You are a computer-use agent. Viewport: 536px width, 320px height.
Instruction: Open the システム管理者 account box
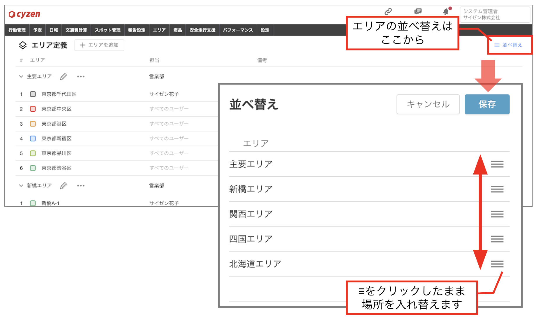click(x=495, y=14)
